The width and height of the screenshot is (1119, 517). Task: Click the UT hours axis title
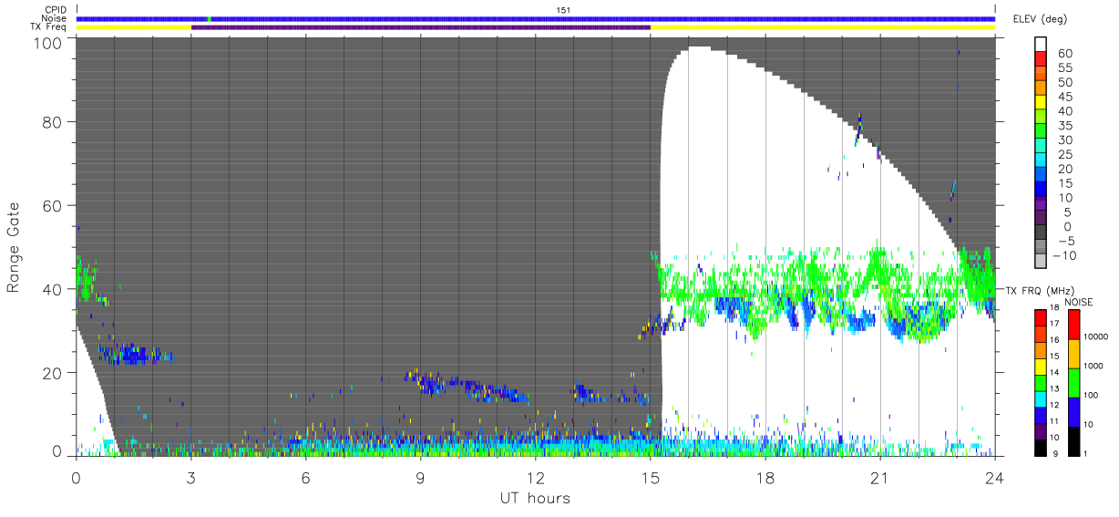pos(535,499)
